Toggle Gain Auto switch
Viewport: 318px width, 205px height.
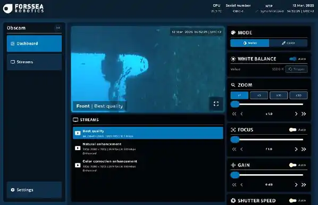pos(293,165)
